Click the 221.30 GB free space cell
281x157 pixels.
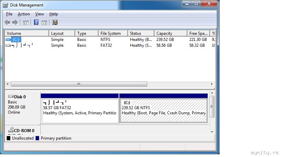[198, 40]
